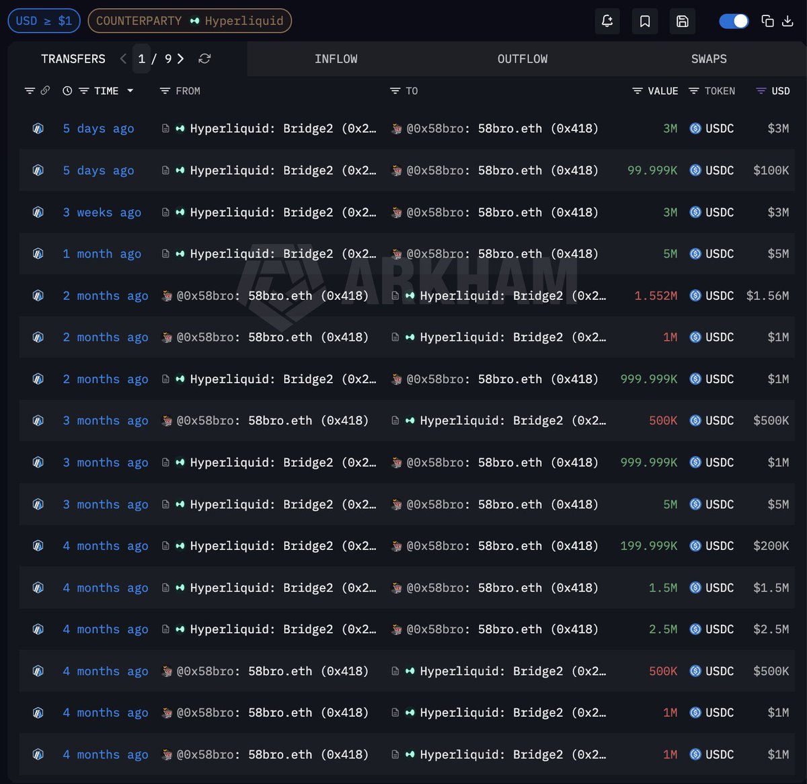Open the TIME column sort dropdown arrow
Viewport: 807px width, 784px height.
pos(130,91)
